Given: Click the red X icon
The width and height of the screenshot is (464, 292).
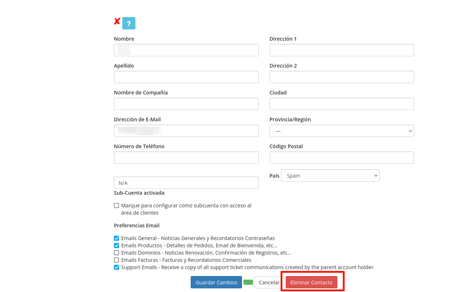Looking at the screenshot, I should 117,22.
